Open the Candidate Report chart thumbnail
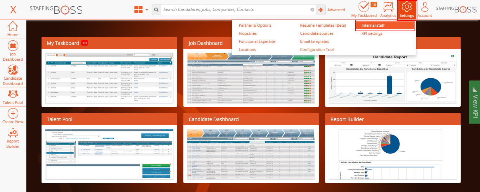The height and width of the screenshot is (192, 480). 393,78
